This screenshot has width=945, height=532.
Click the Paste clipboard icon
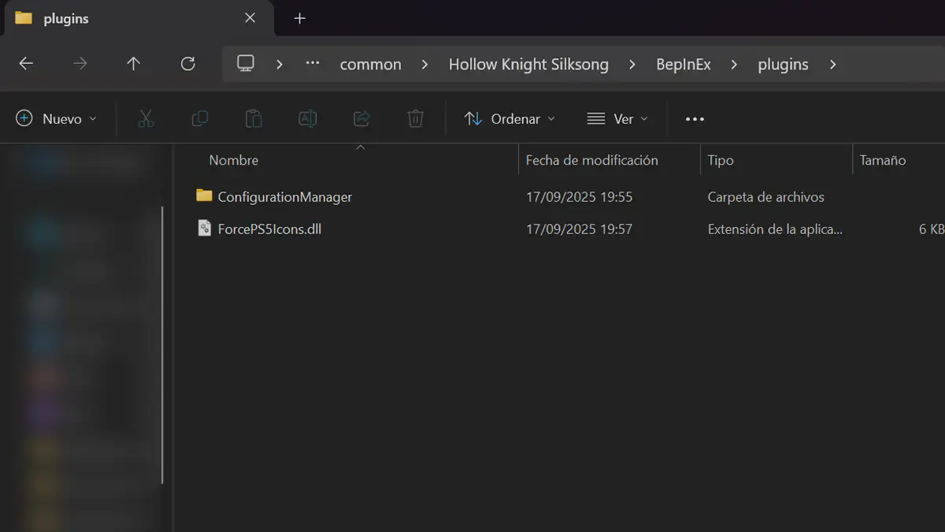(254, 119)
